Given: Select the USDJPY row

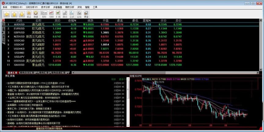Looking at the screenshot, I should coord(132,57).
